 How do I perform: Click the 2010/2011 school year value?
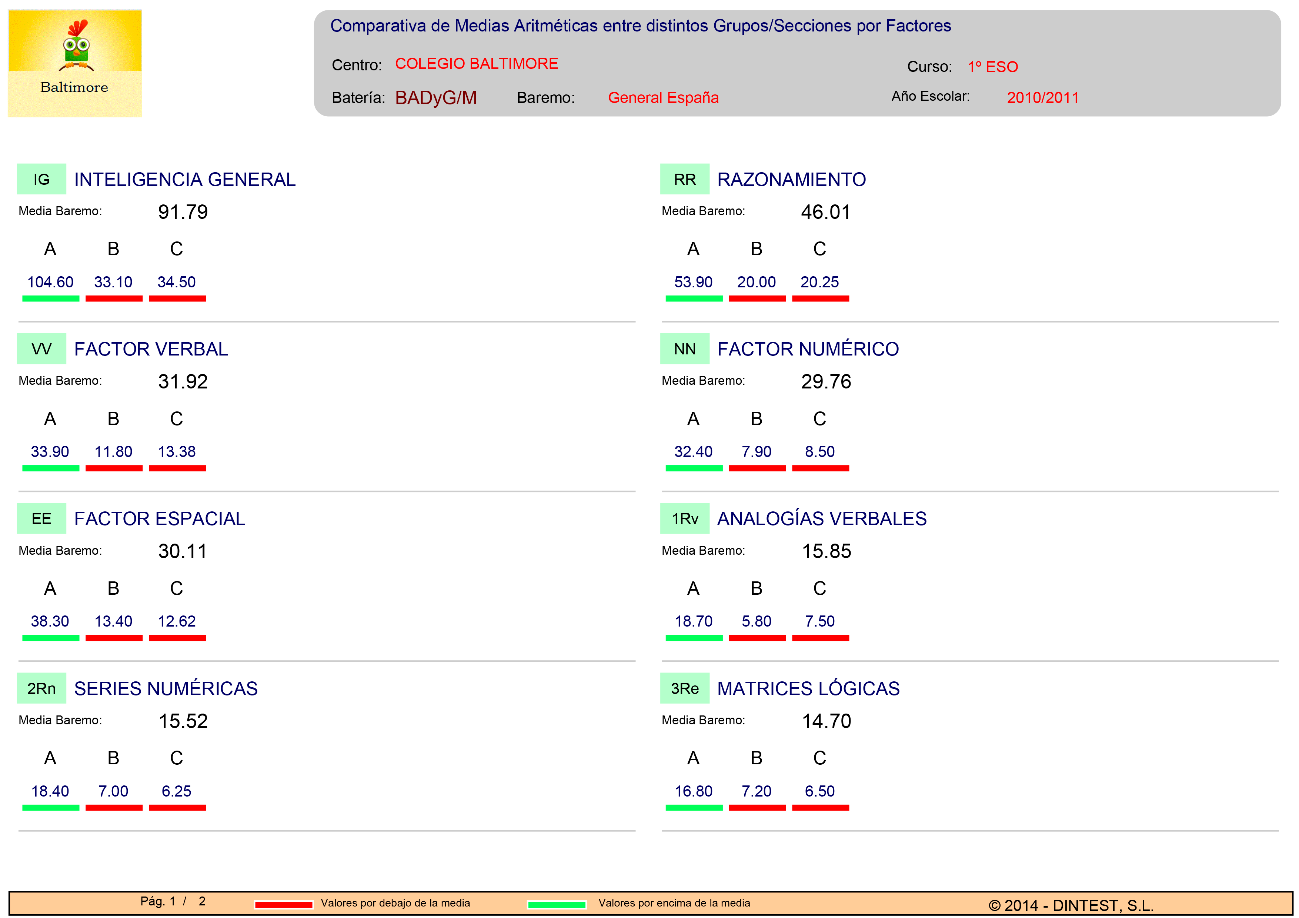[1043, 97]
